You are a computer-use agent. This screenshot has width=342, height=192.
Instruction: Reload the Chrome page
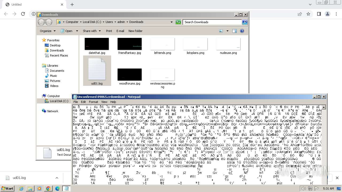pyautogui.click(x=23, y=14)
